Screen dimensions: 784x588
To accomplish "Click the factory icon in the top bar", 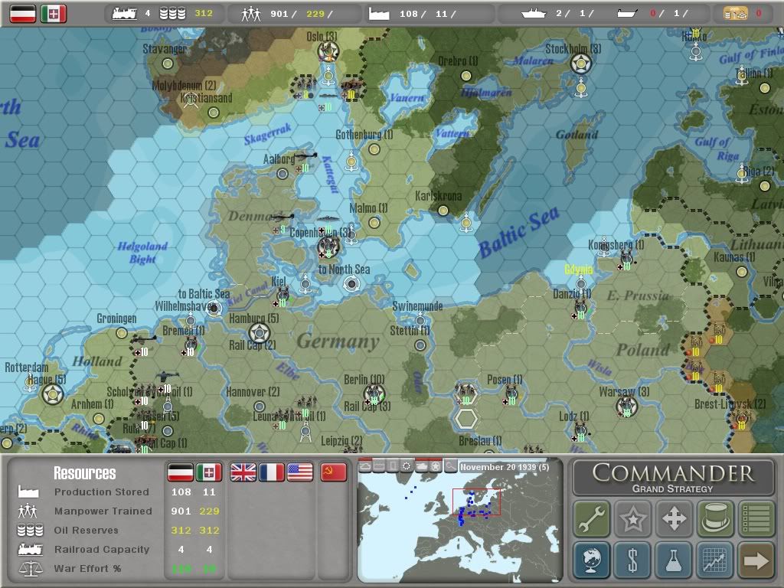I will [378, 14].
